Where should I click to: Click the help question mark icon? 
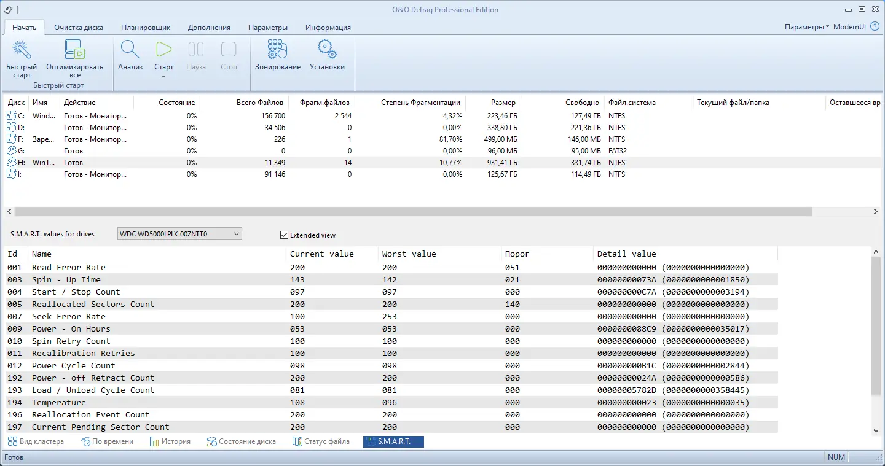tap(875, 27)
